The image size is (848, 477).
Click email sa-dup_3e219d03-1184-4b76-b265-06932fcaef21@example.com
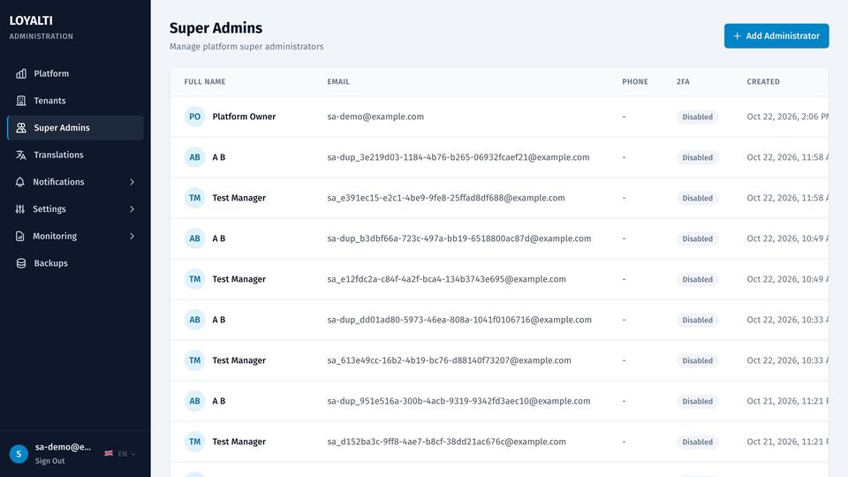tap(458, 157)
